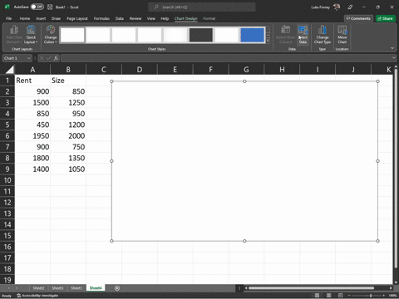Viewport: 399px width, 299px height.
Task: Click the enter checkmark in formula bar
Action: tap(48, 58)
